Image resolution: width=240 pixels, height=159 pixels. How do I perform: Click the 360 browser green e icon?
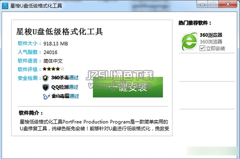[x=189, y=42]
